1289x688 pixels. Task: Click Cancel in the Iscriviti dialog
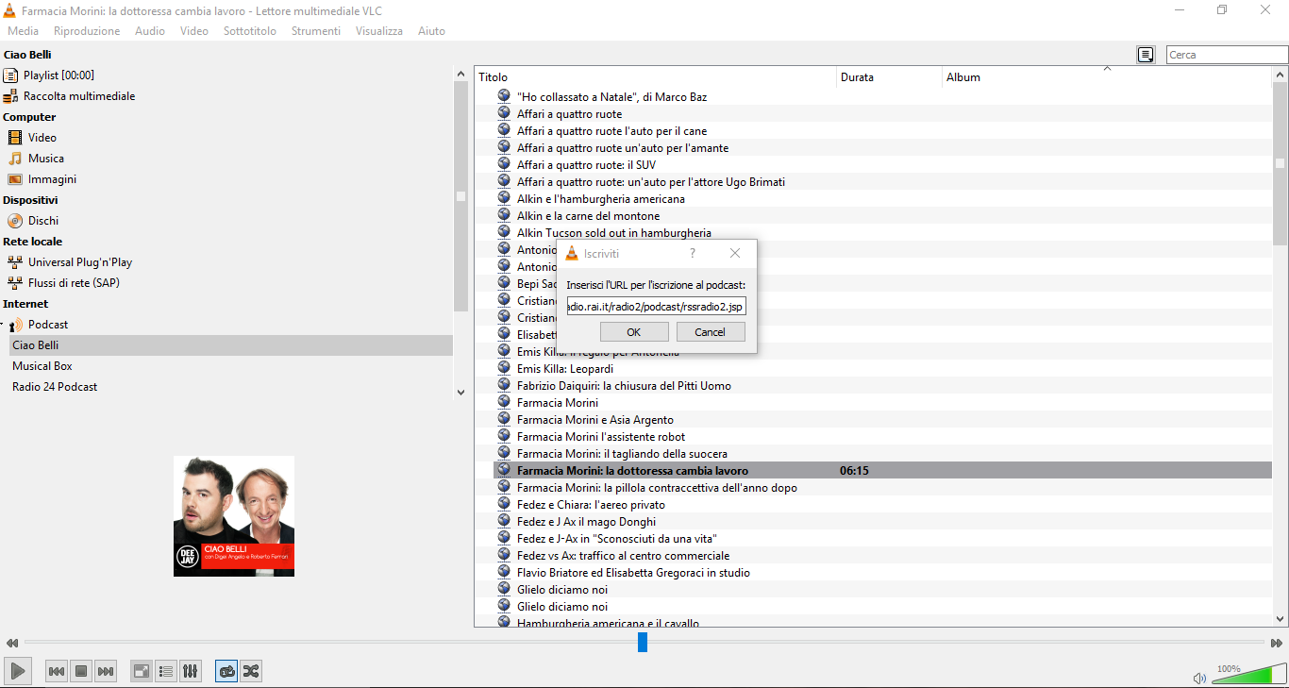(x=711, y=332)
